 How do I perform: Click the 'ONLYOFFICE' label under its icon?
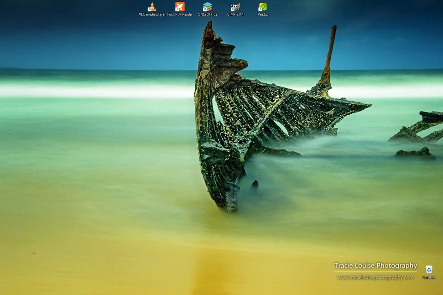pyautogui.click(x=208, y=15)
